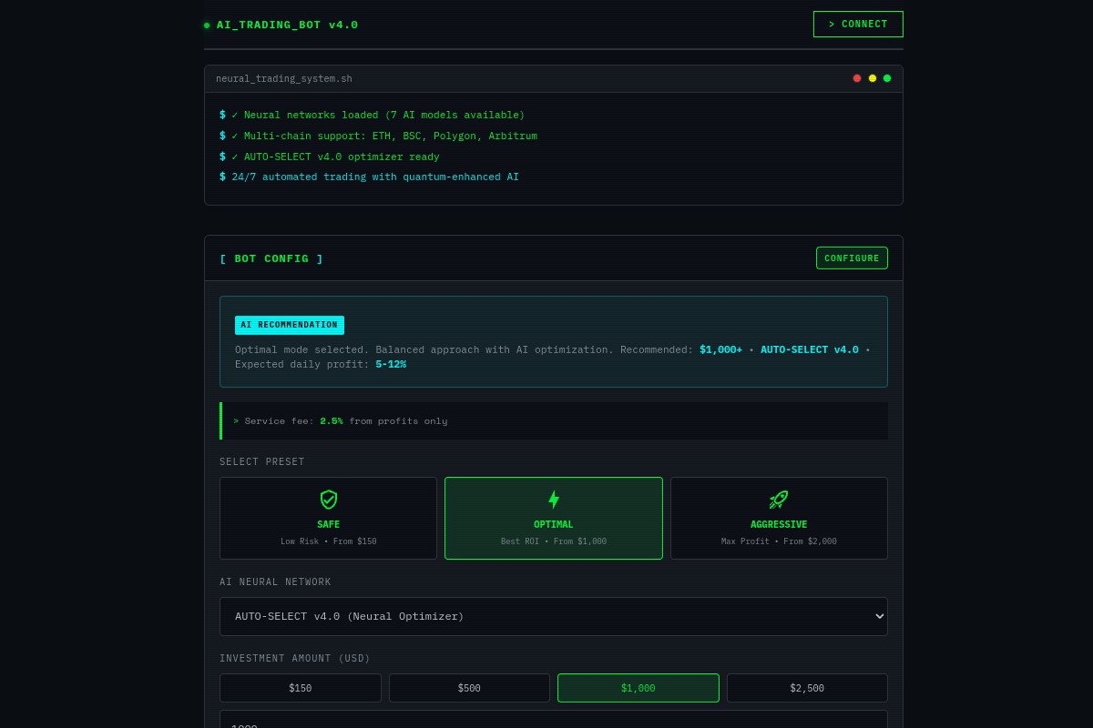1093x728 pixels.
Task: Choose the $2,500 investment amount
Action: tap(807, 688)
